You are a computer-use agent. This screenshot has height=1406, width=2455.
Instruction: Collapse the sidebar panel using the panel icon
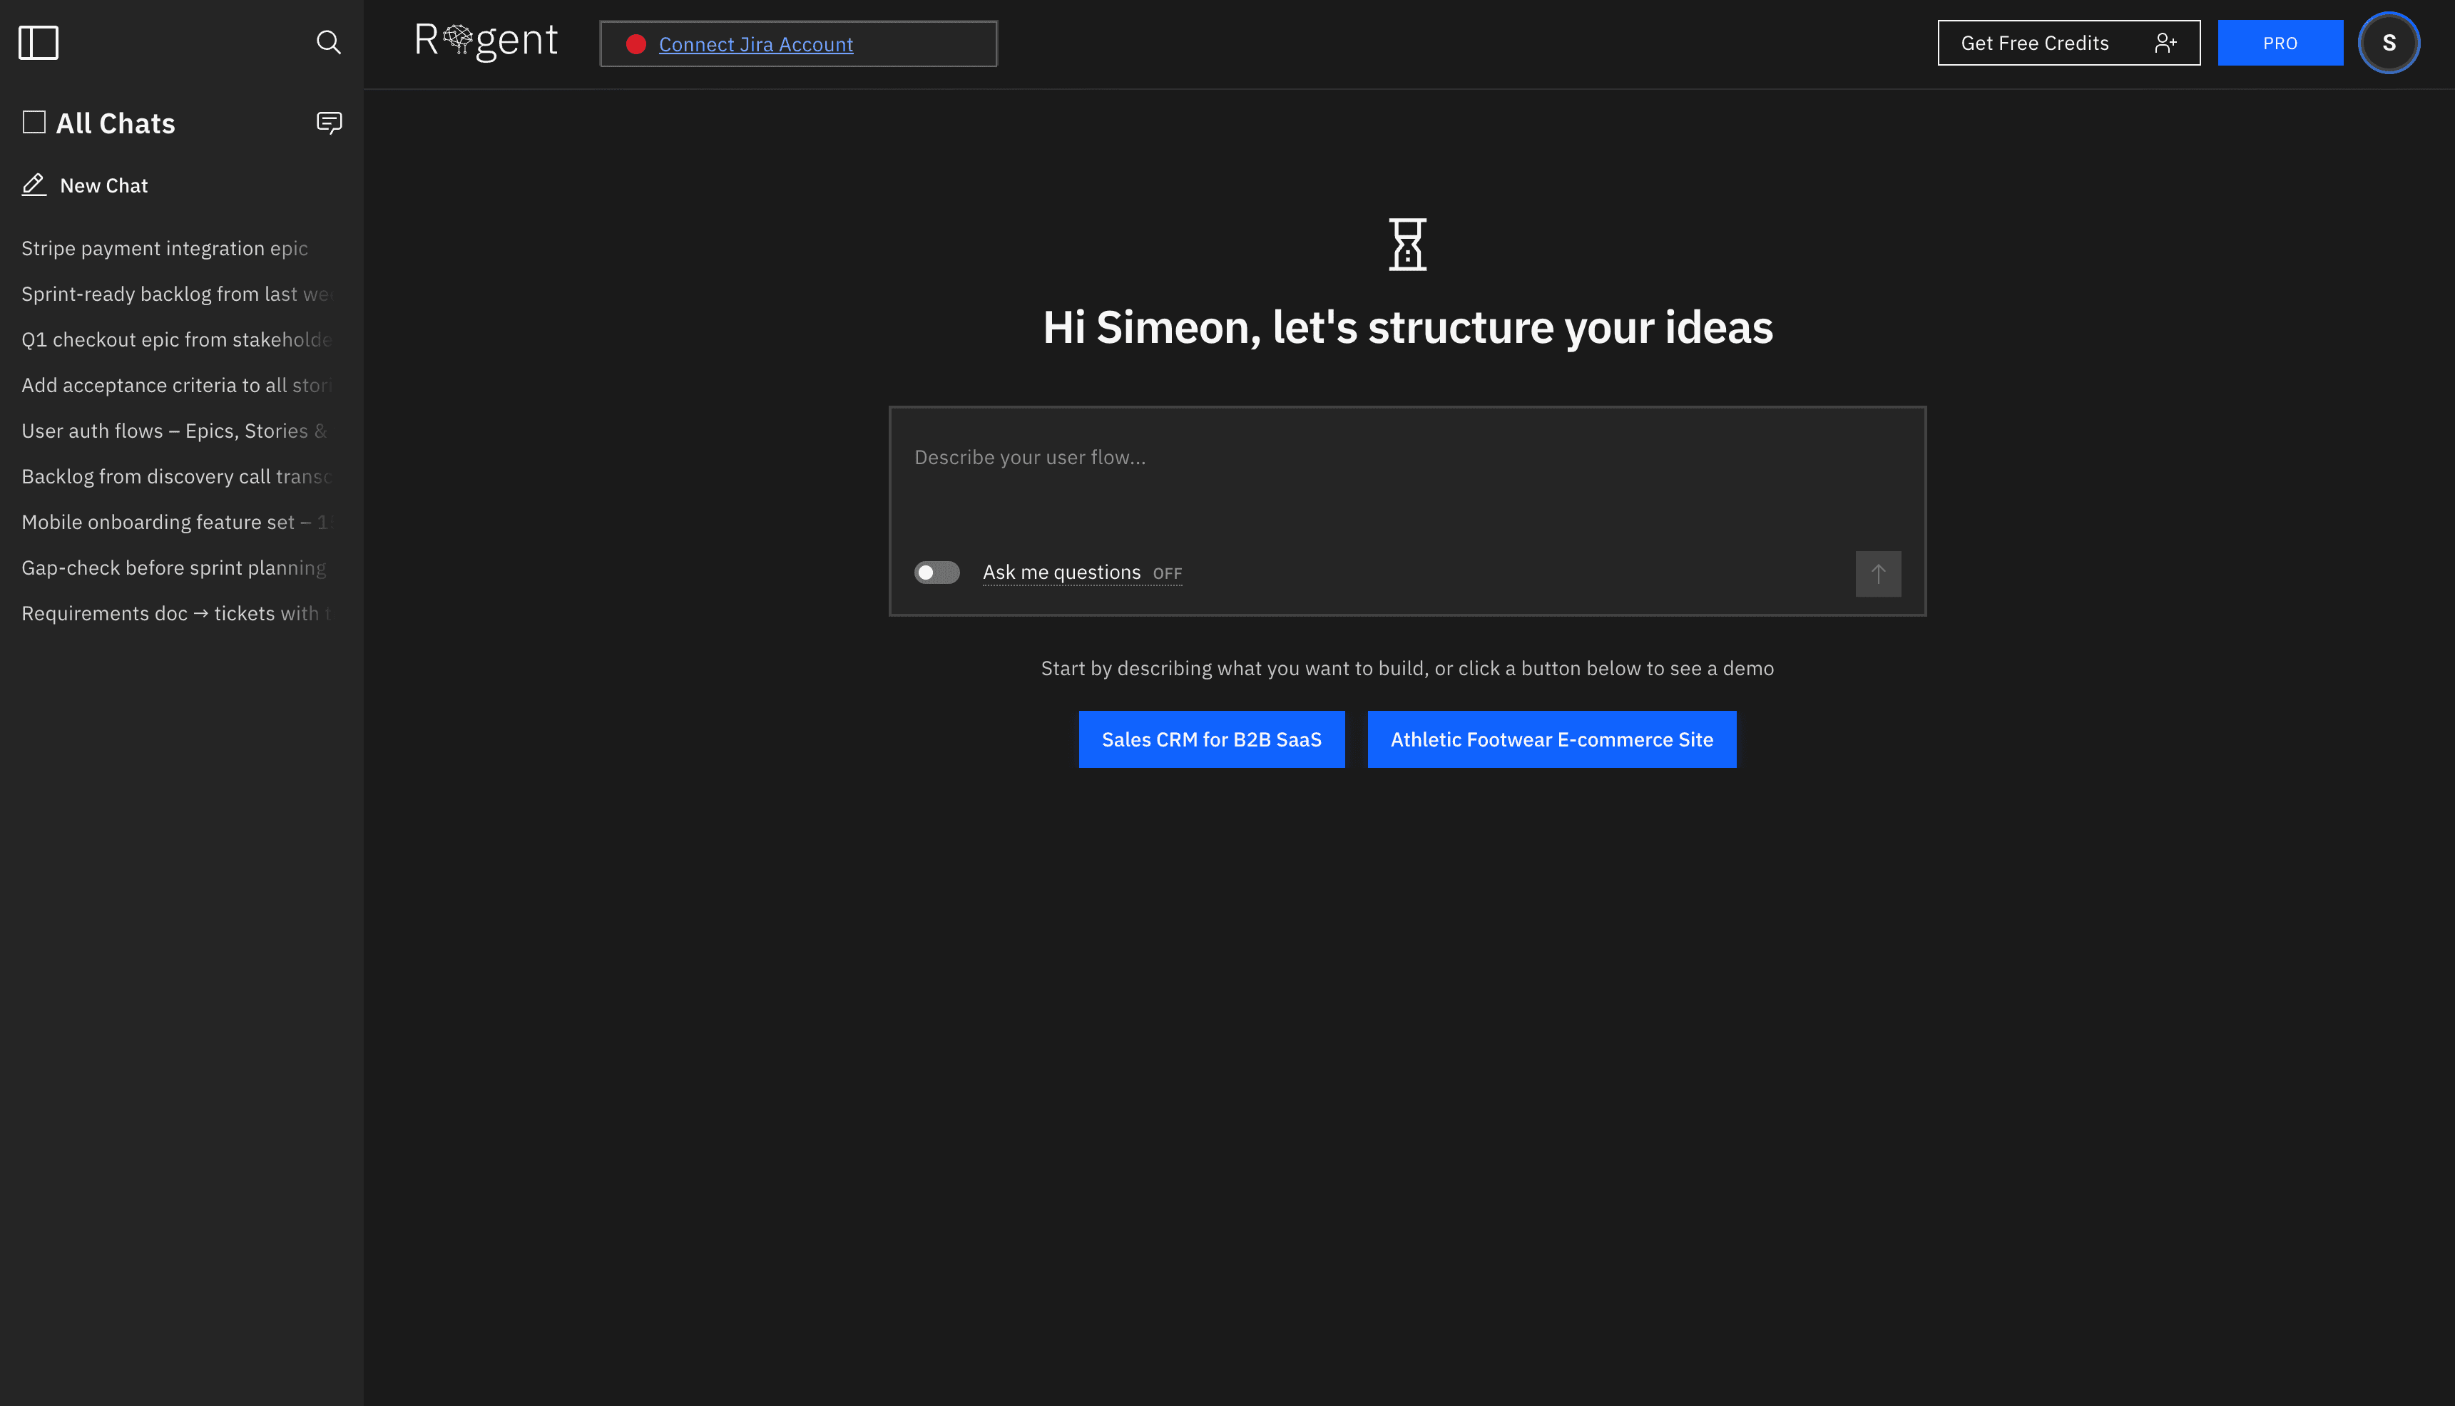click(39, 41)
